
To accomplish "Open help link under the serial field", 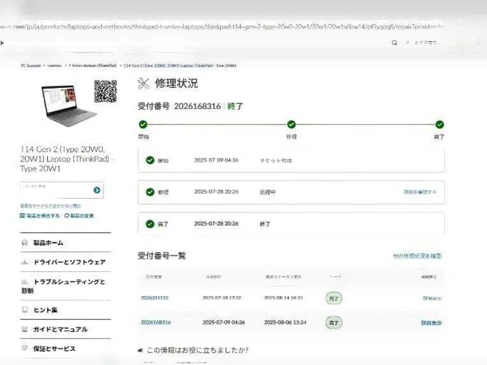I will click(50, 206).
